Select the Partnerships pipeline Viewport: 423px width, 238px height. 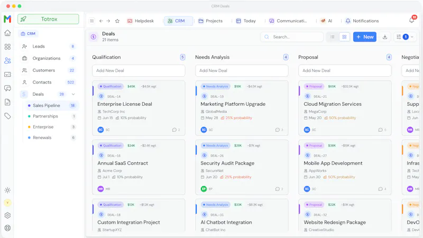[x=51, y=116]
